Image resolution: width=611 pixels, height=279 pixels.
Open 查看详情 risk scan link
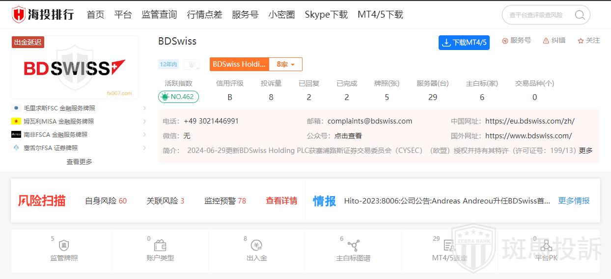(x=281, y=201)
